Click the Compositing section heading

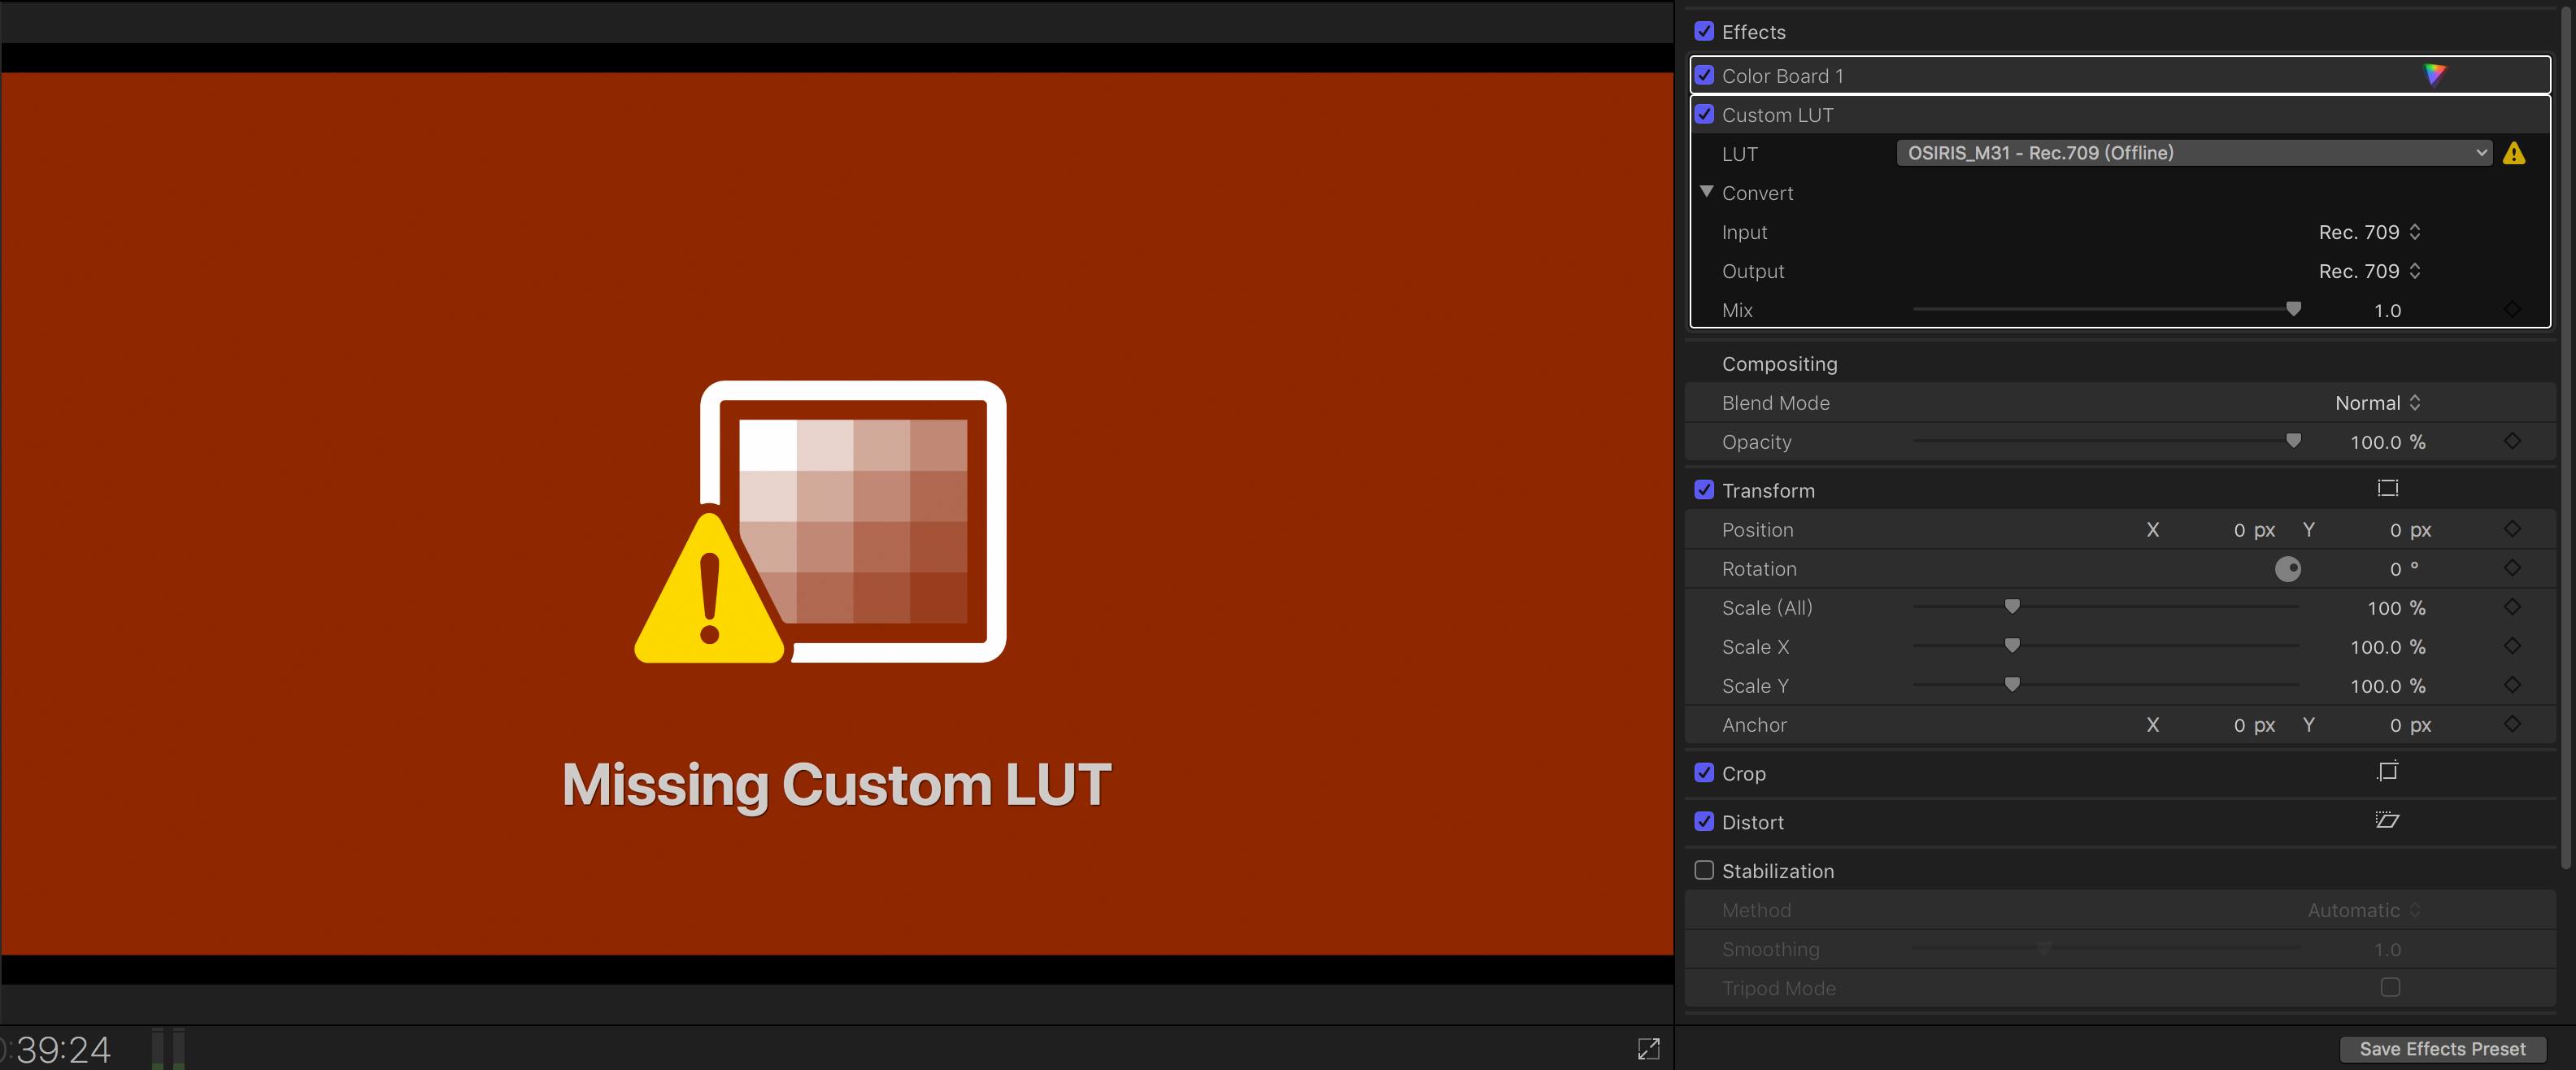point(1779,364)
